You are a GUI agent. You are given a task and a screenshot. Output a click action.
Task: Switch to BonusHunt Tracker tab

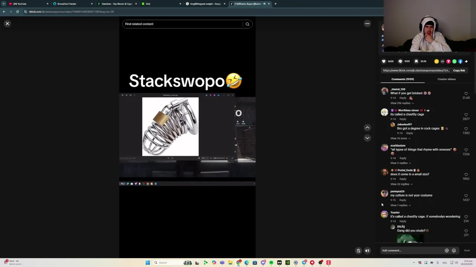pos(73,4)
